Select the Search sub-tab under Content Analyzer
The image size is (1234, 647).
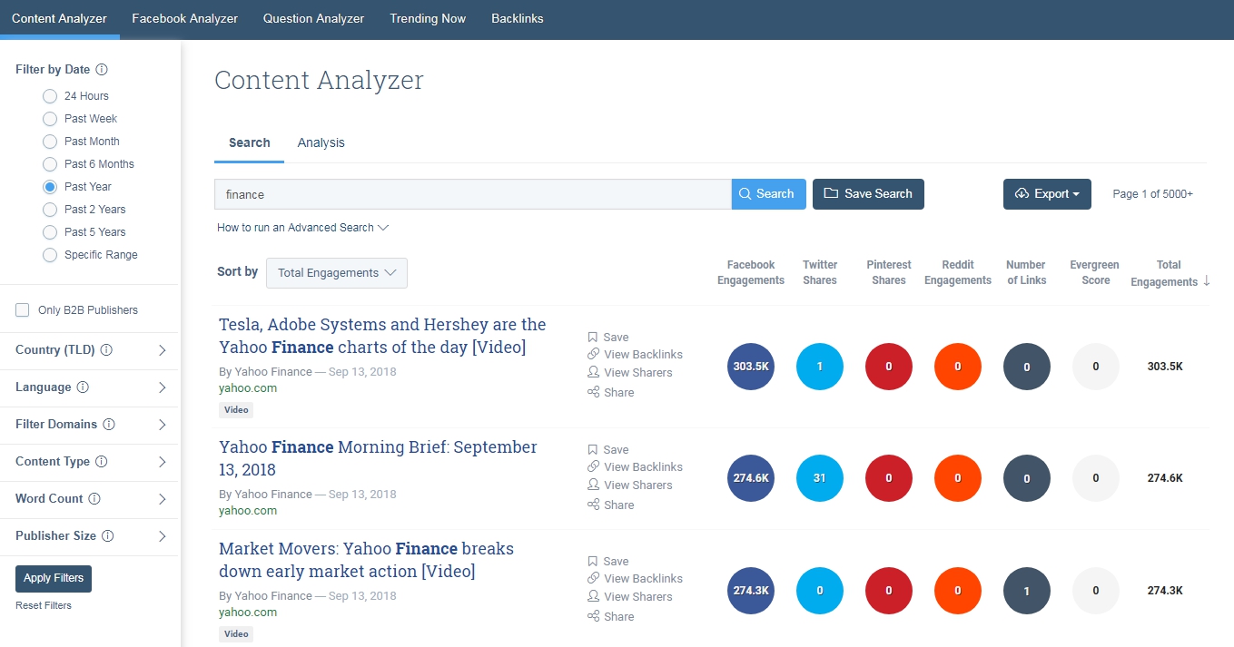[250, 143]
